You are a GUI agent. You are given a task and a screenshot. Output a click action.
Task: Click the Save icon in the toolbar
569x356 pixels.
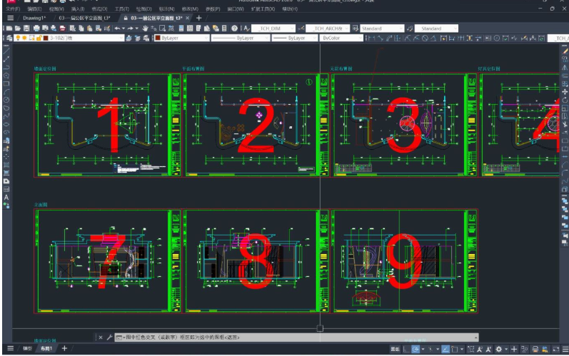26,29
